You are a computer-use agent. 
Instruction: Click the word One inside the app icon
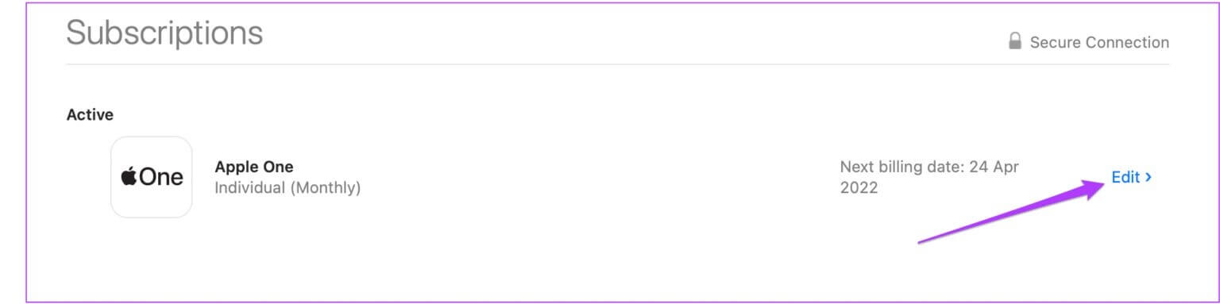(161, 177)
